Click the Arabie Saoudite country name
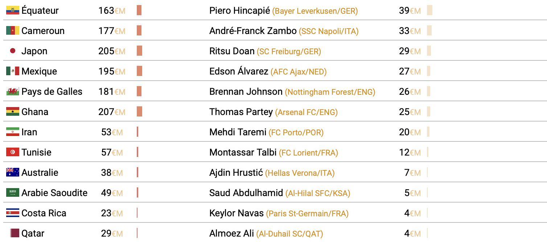The width and height of the screenshot is (547, 242). point(54,193)
